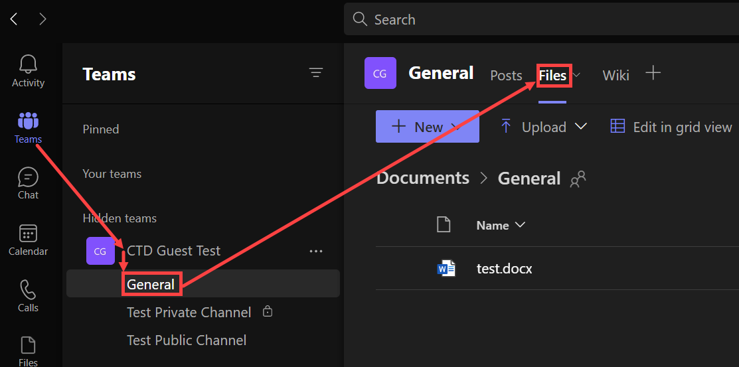Expand the Files tab dropdown chevron

tap(576, 75)
